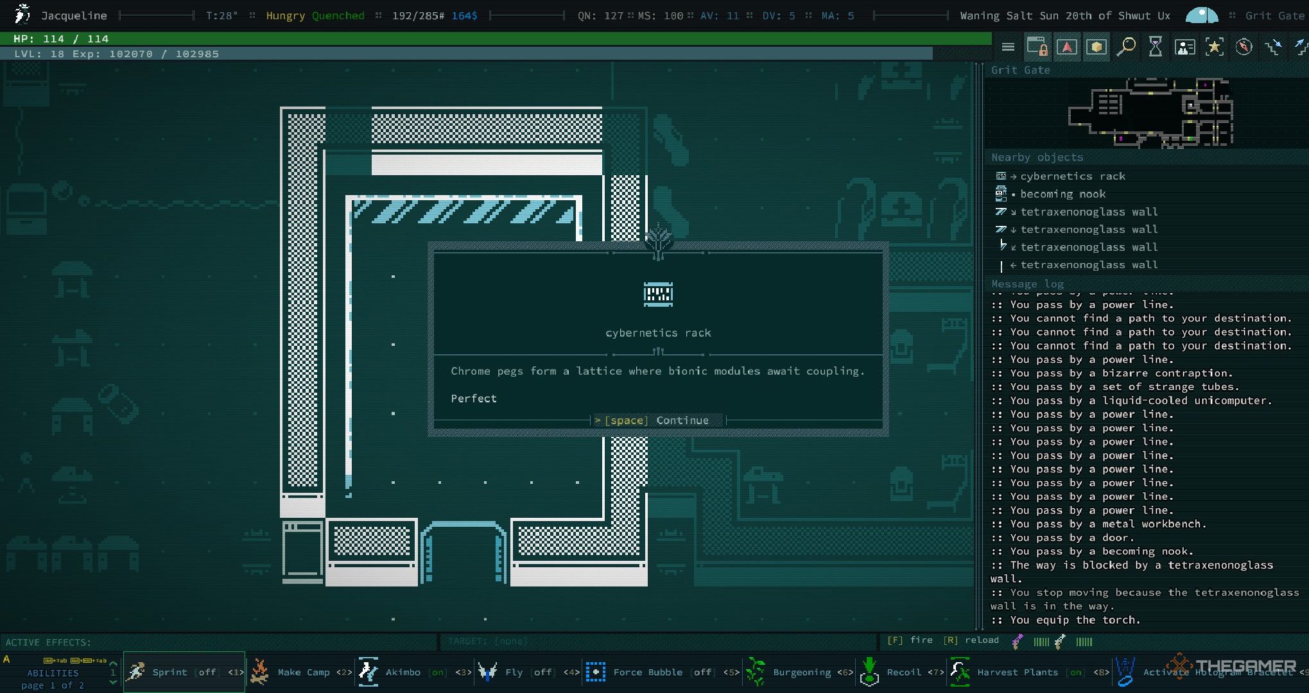This screenshot has height=693, width=1309.
Task: Click the hourglass wait icon
Action: (x=1156, y=47)
